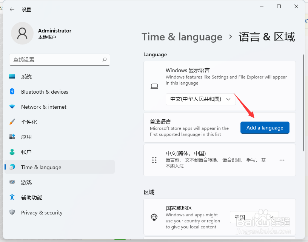Click the Administrator profile avatar

[x=22, y=33]
